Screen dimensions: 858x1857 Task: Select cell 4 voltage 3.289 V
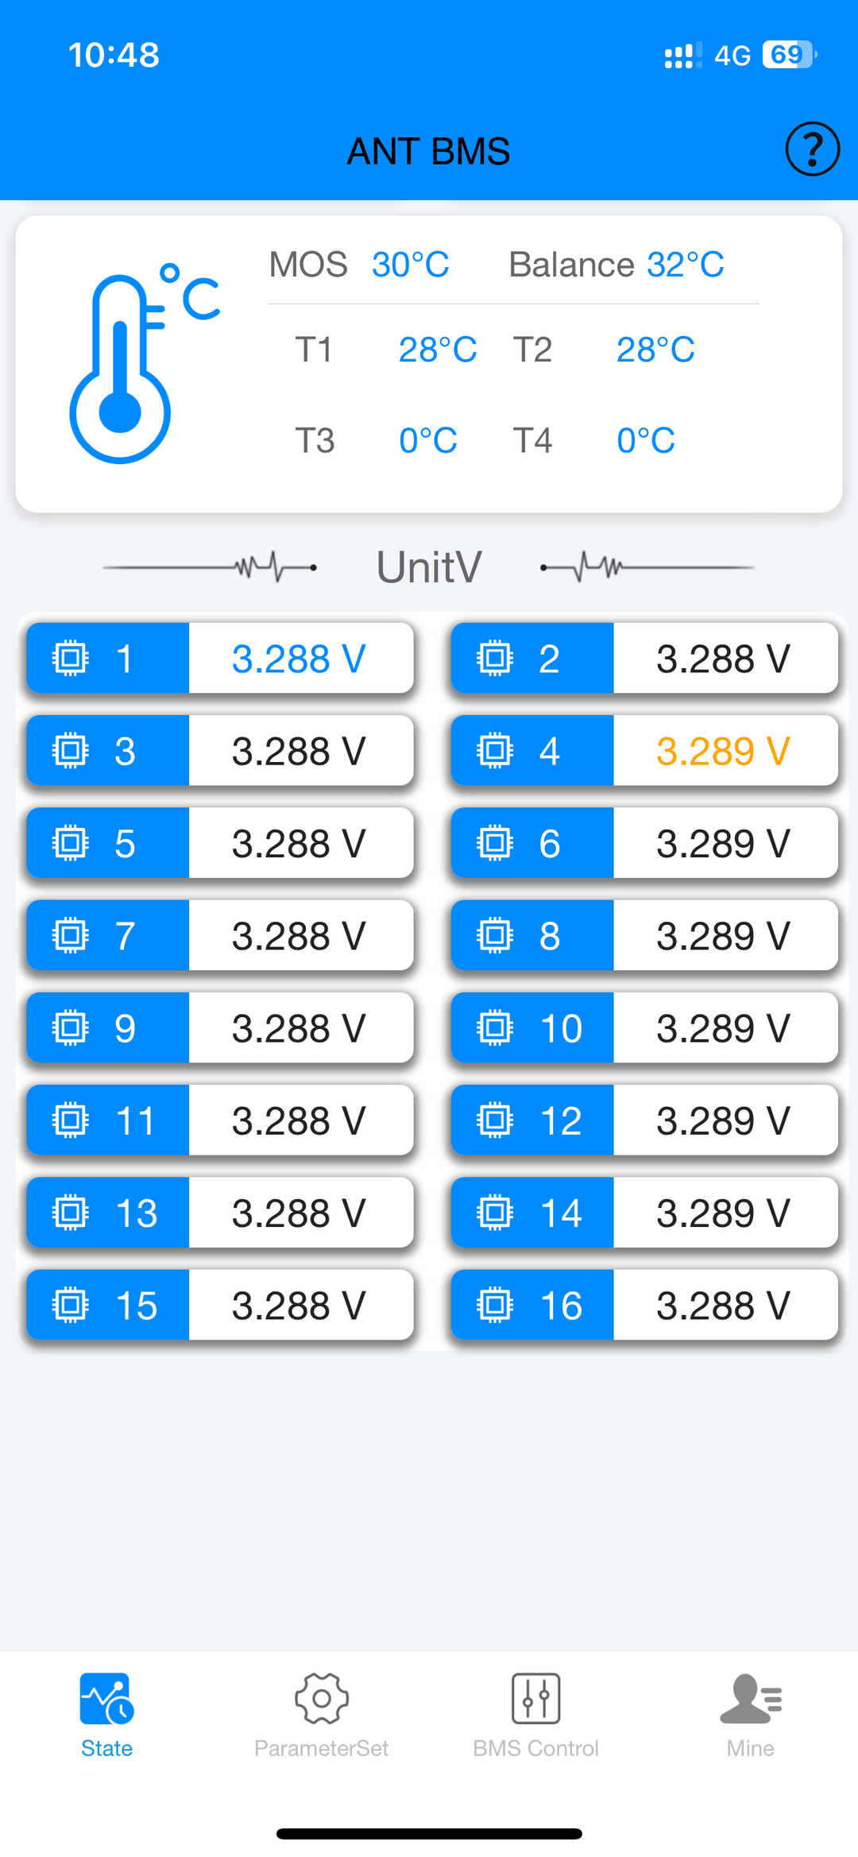pyautogui.click(x=723, y=751)
